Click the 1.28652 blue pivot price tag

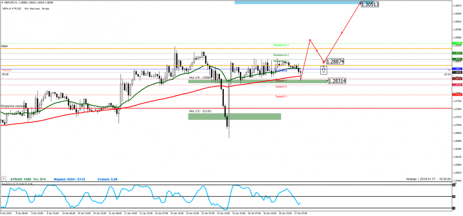tap(457, 68)
